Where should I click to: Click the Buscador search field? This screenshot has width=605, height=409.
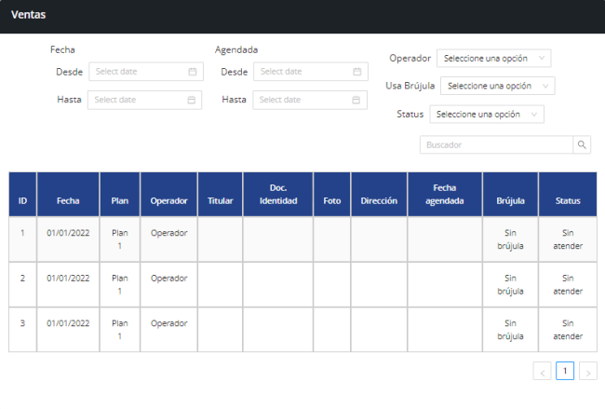[x=495, y=145]
